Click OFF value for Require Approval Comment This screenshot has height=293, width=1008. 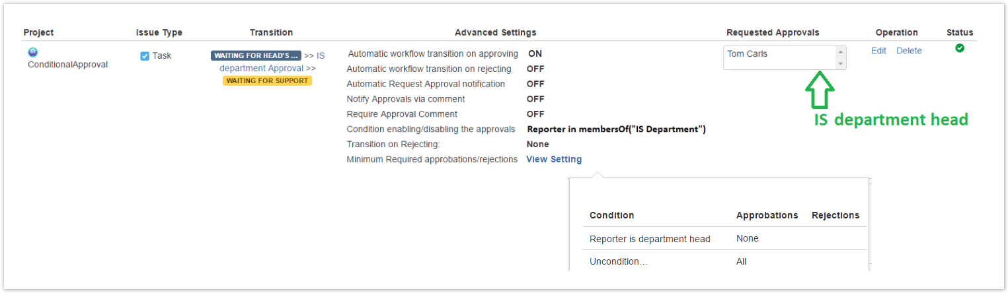pos(535,114)
